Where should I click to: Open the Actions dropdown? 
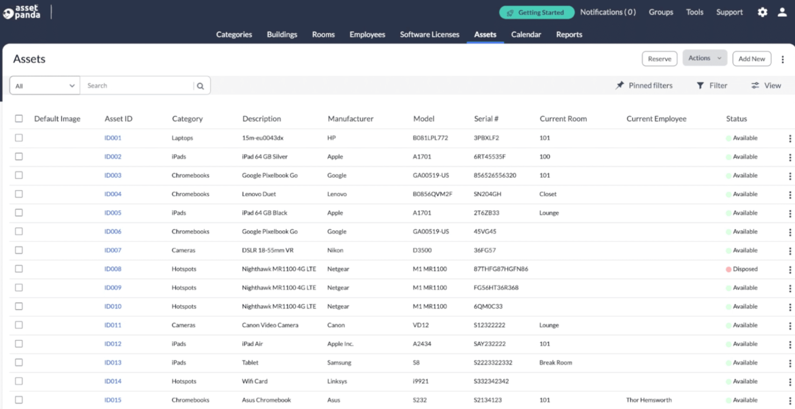[x=705, y=58]
